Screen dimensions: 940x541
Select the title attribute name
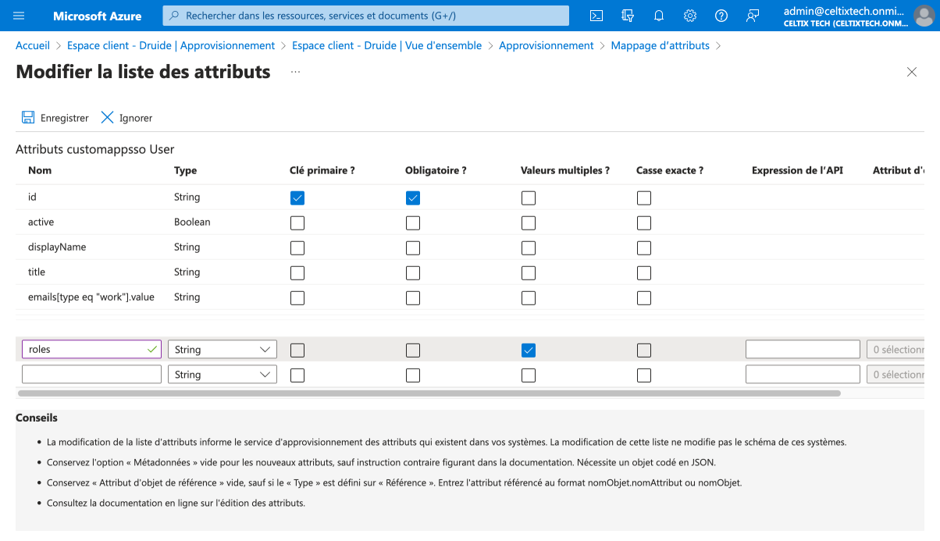point(37,272)
